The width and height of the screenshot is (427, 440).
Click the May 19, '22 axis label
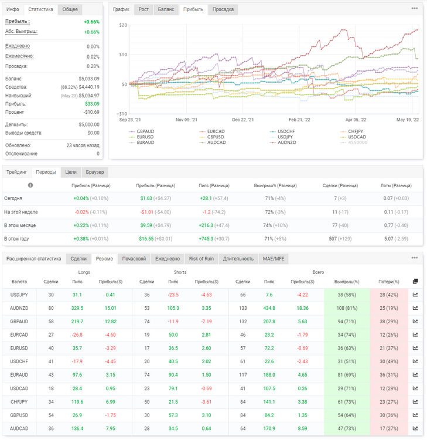pyautogui.click(x=408, y=120)
